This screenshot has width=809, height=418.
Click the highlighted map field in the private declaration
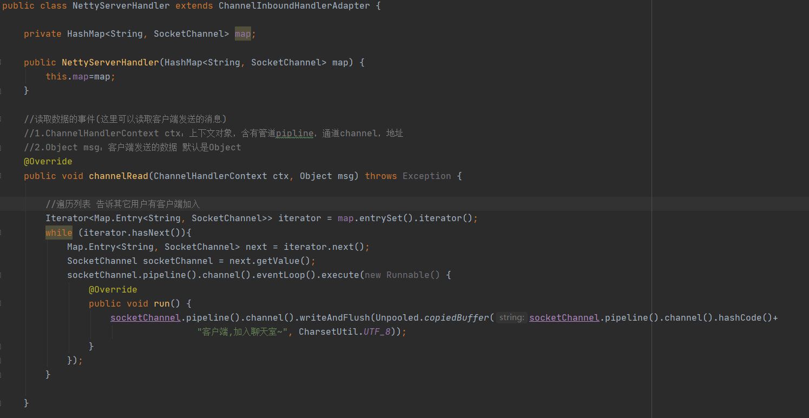(242, 34)
